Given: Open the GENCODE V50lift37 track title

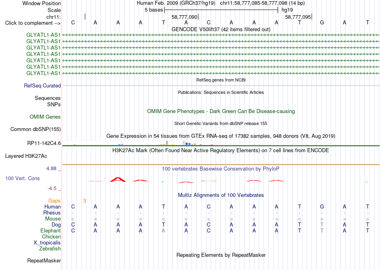Looking at the screenshot, I should [221, 29].
